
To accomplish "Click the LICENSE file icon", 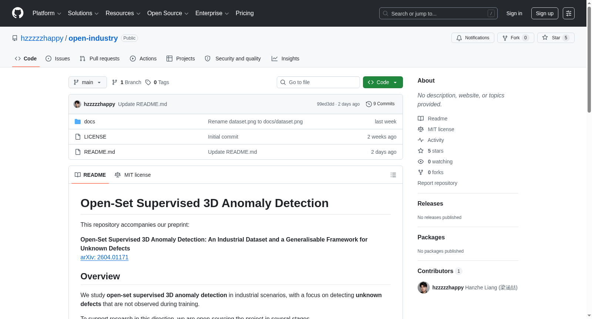I will click(78, 137).
